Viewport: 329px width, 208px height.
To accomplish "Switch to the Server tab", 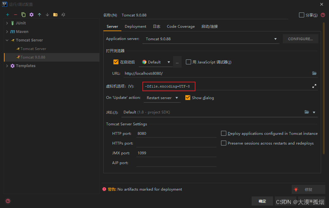I will [x=112, y=27].
